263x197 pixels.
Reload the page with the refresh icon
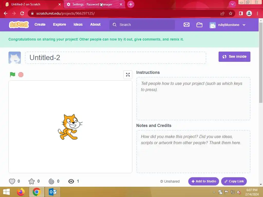pyautogui.click(x=22, y=13)
